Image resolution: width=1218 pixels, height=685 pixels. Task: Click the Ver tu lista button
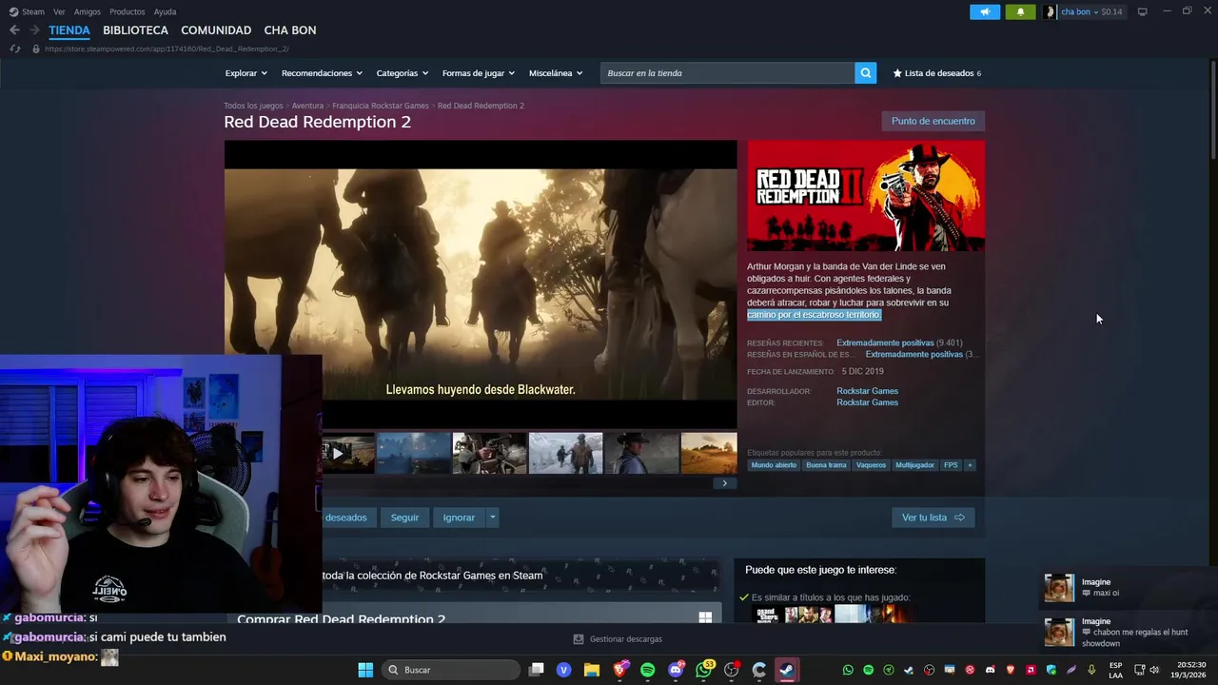pyautogui.click(x=933, y=518)
